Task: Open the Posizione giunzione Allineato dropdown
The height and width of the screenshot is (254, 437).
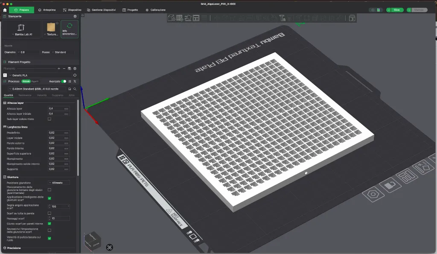Action: [x=60, y=182]
